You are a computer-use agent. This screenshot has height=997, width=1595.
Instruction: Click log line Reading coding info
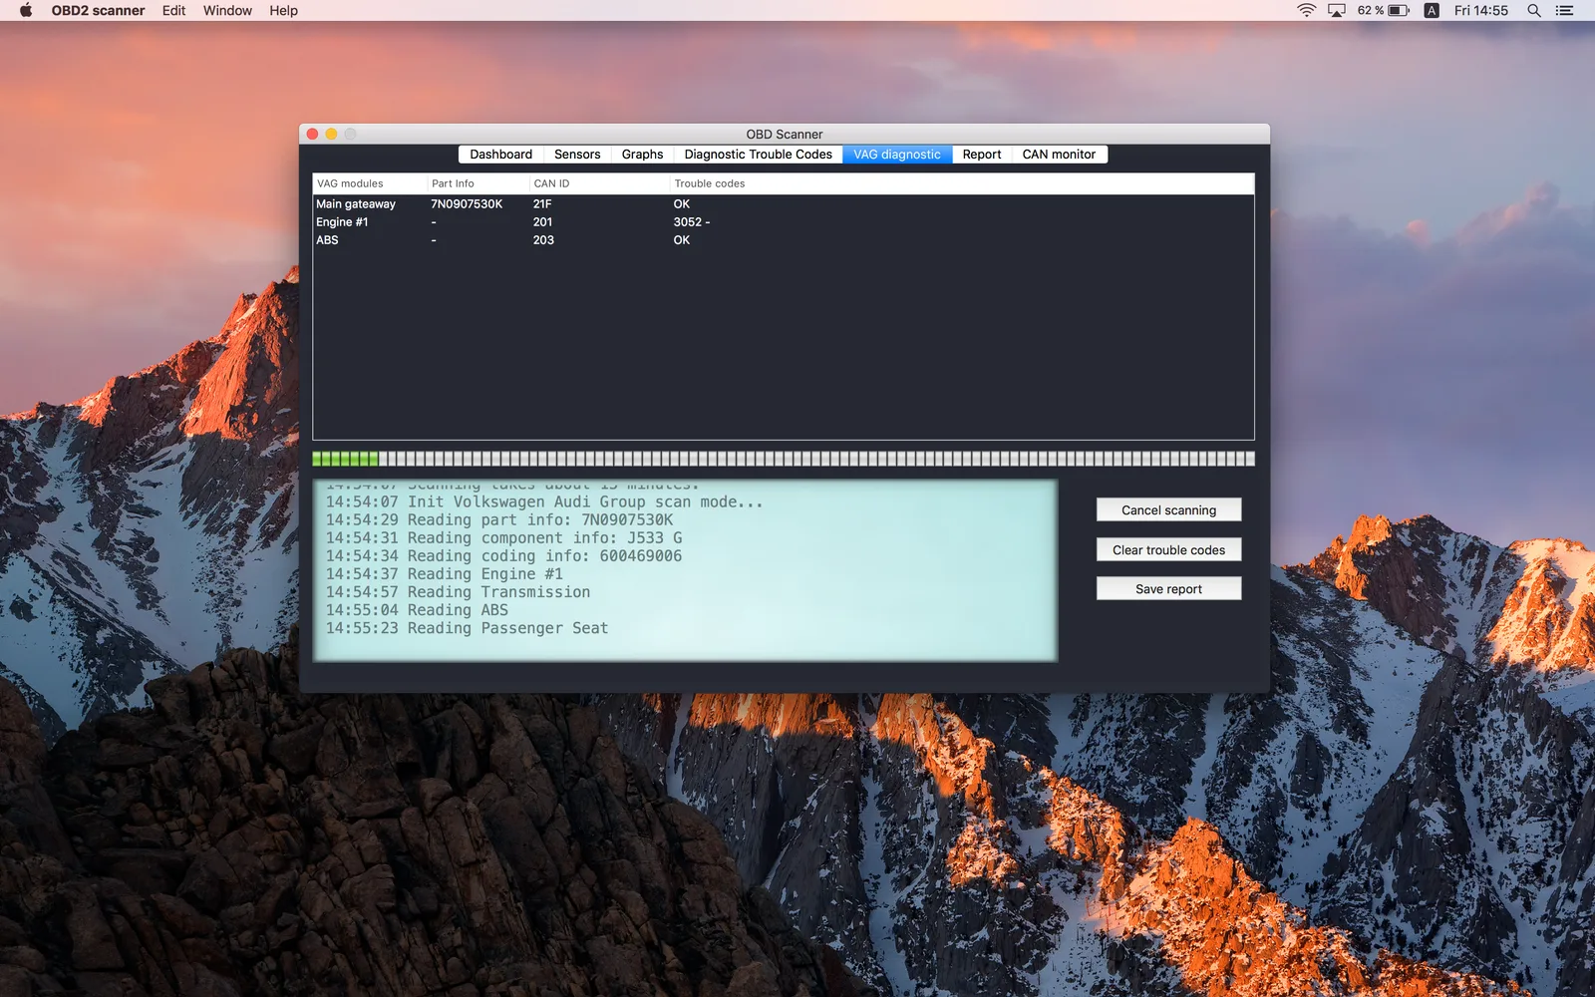[503, 556]
